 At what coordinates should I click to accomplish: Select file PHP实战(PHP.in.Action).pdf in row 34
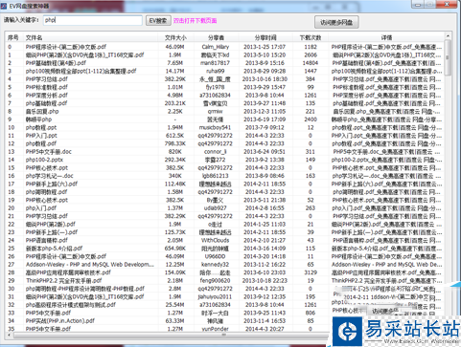60,321
